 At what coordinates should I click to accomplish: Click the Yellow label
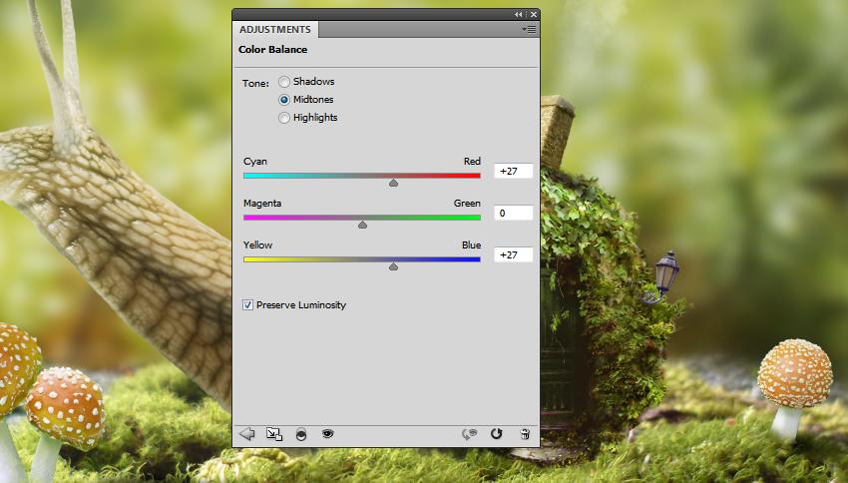tap(258, 245)
